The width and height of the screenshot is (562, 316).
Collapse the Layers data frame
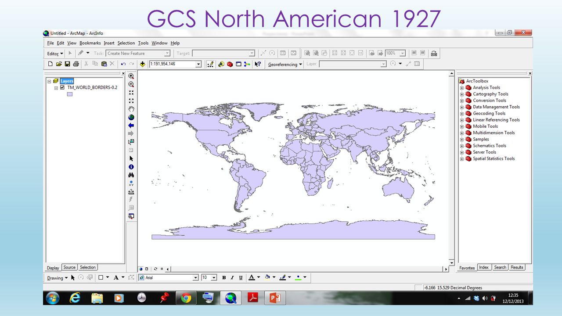point(49,81)
